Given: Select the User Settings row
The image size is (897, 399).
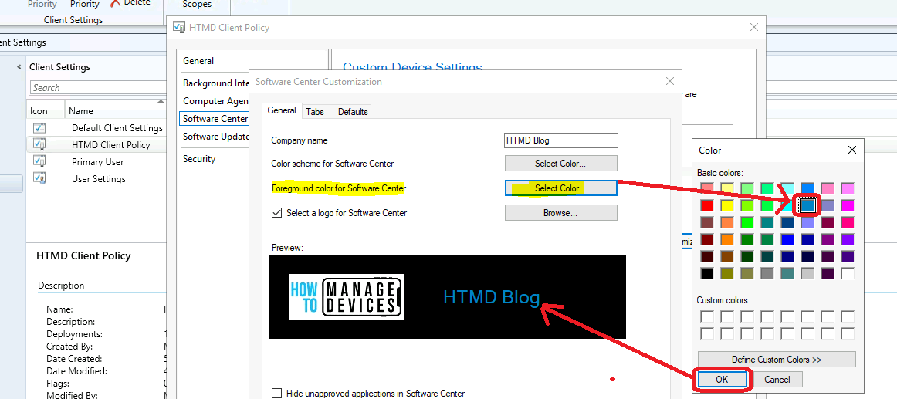Looking at the screenshot, I should point(96,178).
